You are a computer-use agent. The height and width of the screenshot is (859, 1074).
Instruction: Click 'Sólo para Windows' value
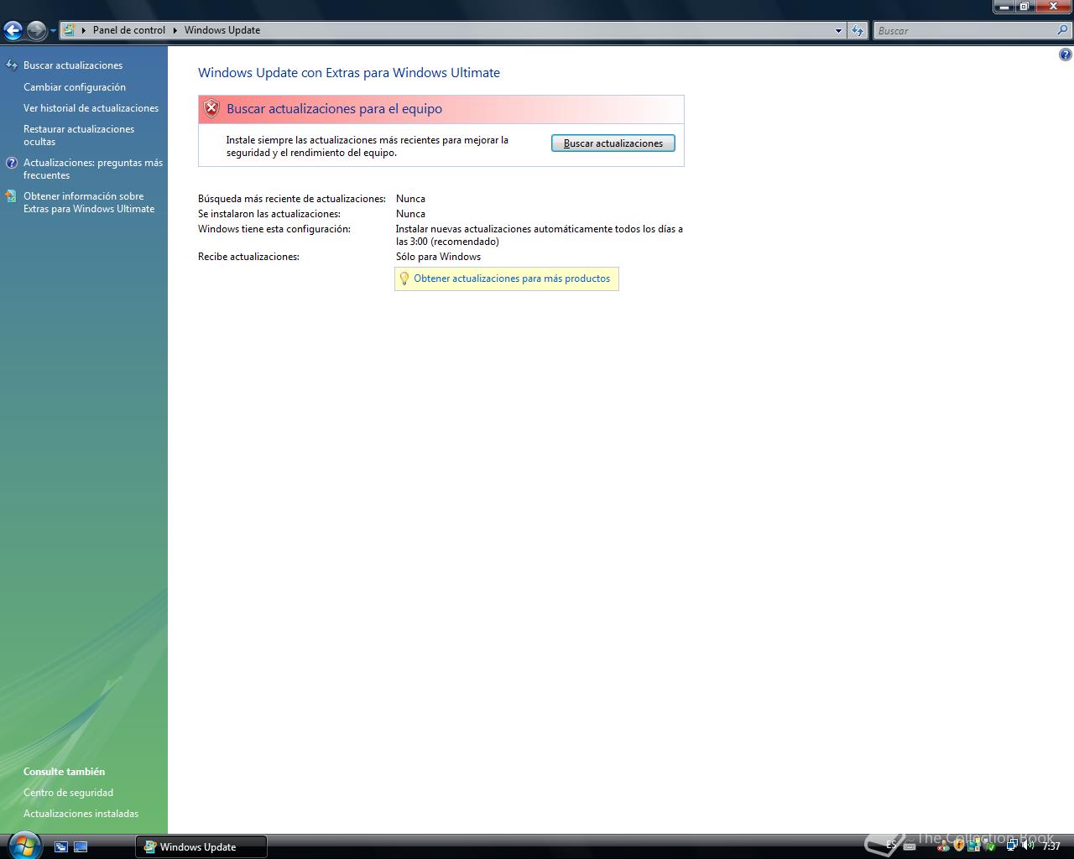(438, 257)
